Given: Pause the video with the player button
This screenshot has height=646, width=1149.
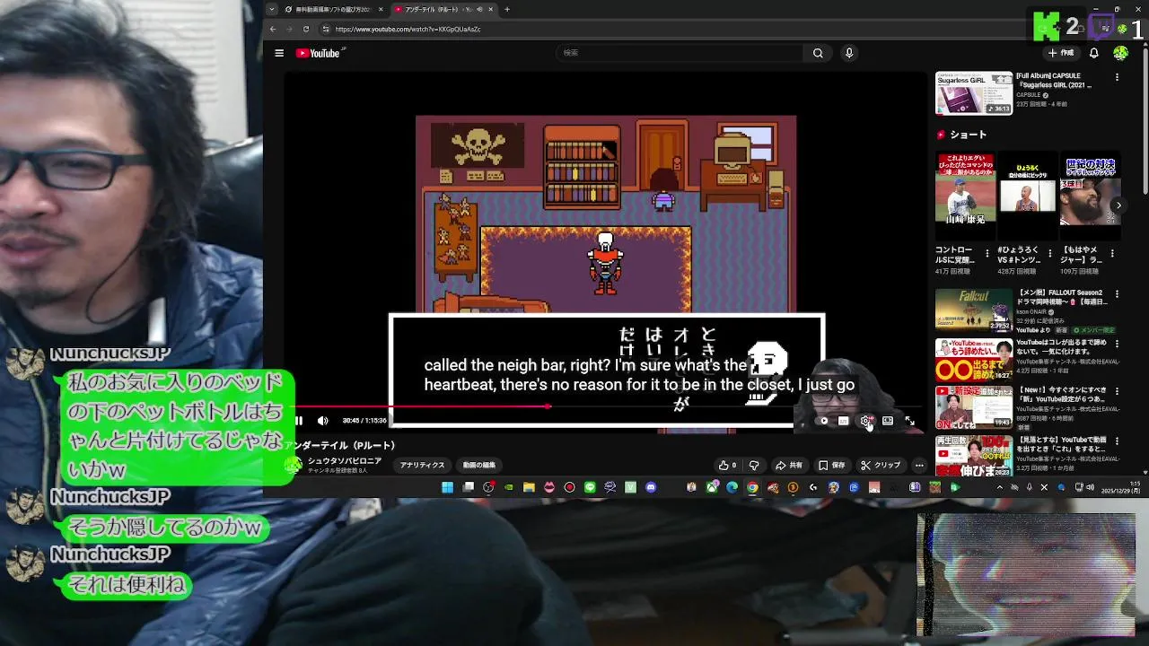Looking at the screenshot, I should (x=299, y=420).
